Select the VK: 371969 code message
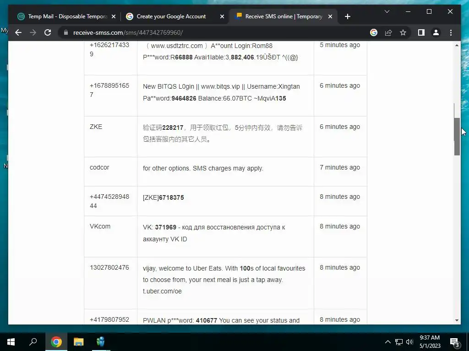The image size is (469, 351). coord(214,233)
